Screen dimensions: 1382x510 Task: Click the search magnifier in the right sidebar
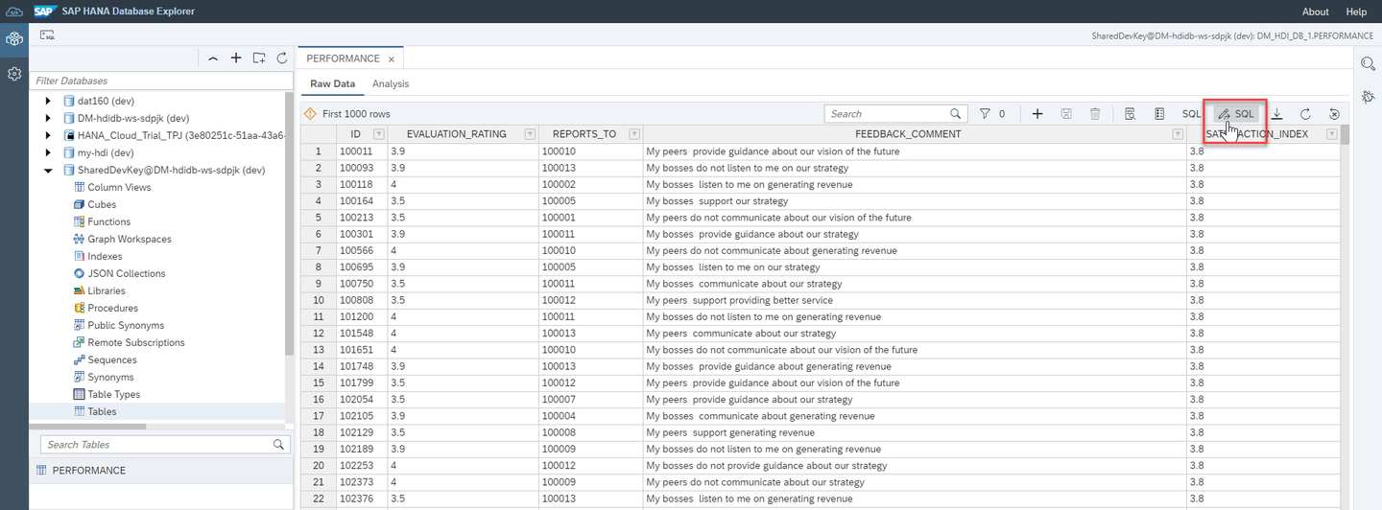click(x=1369, y=63)
